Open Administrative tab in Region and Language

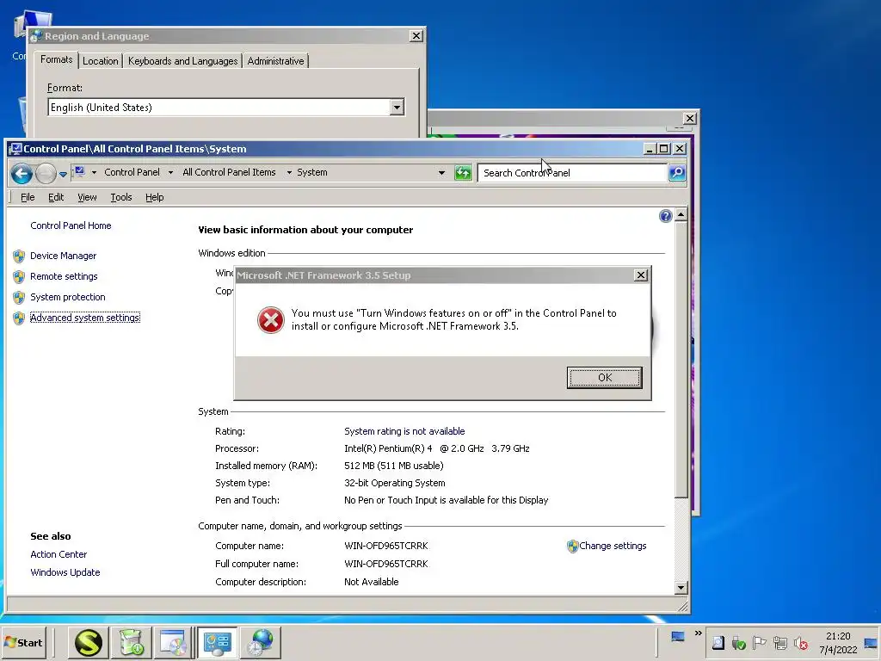point(275,61)
